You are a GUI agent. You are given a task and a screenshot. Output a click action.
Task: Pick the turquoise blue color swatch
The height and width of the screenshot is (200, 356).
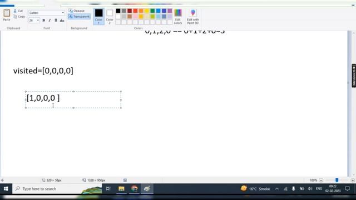158,11
